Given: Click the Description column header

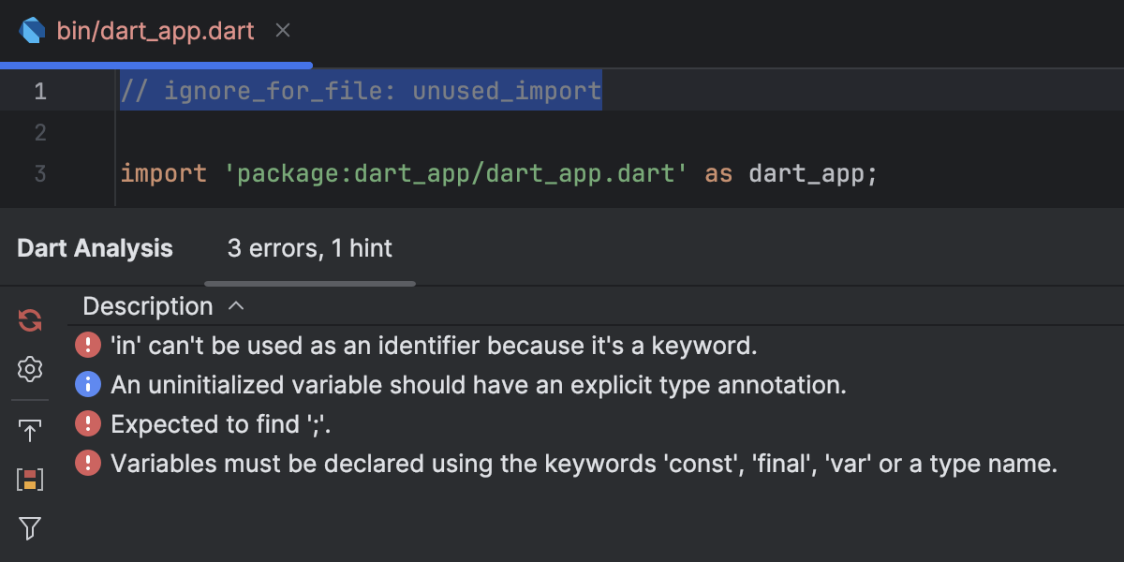Looking at the screenshot, I should [x=147, y=305].
